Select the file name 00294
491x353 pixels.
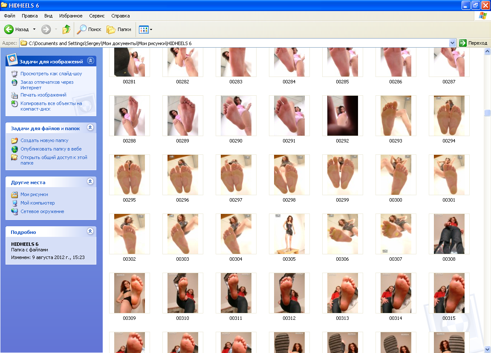(449, 141)
